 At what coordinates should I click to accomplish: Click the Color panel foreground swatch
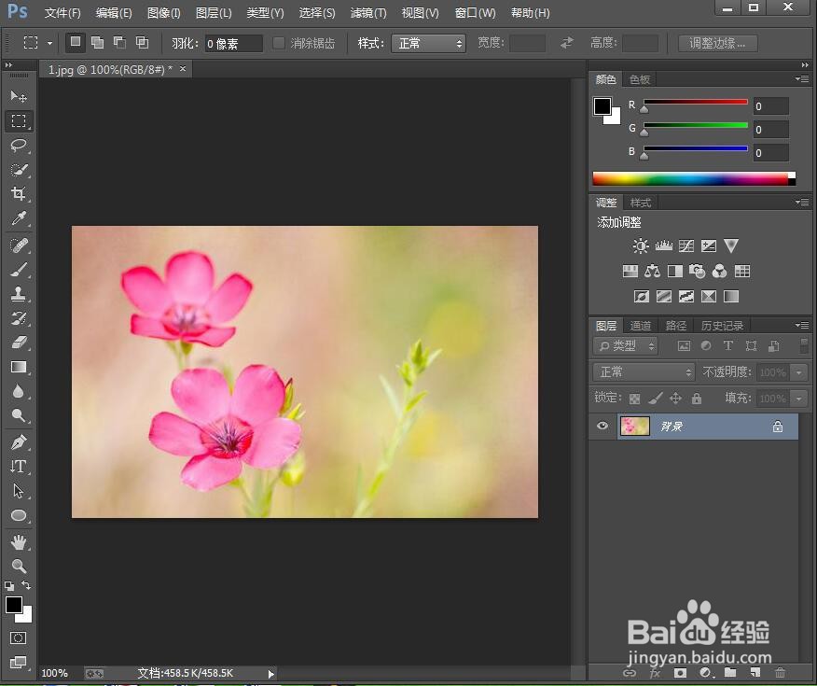[x=602, y=105]
